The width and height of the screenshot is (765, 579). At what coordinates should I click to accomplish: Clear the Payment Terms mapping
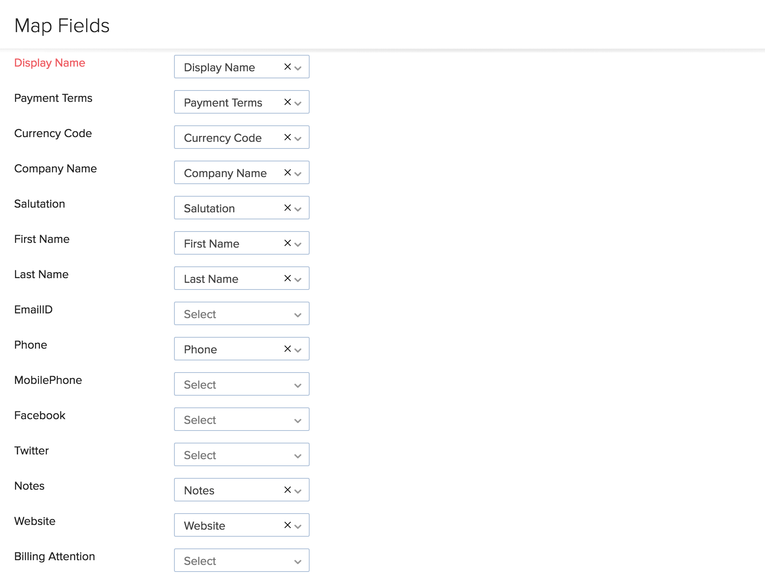click(288, 102)
